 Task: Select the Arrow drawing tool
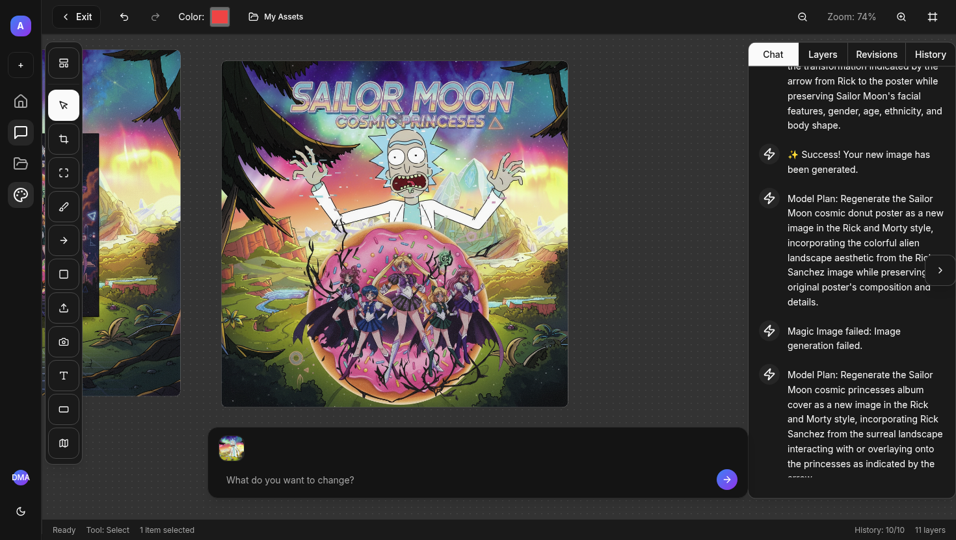(x=64, y=240)
